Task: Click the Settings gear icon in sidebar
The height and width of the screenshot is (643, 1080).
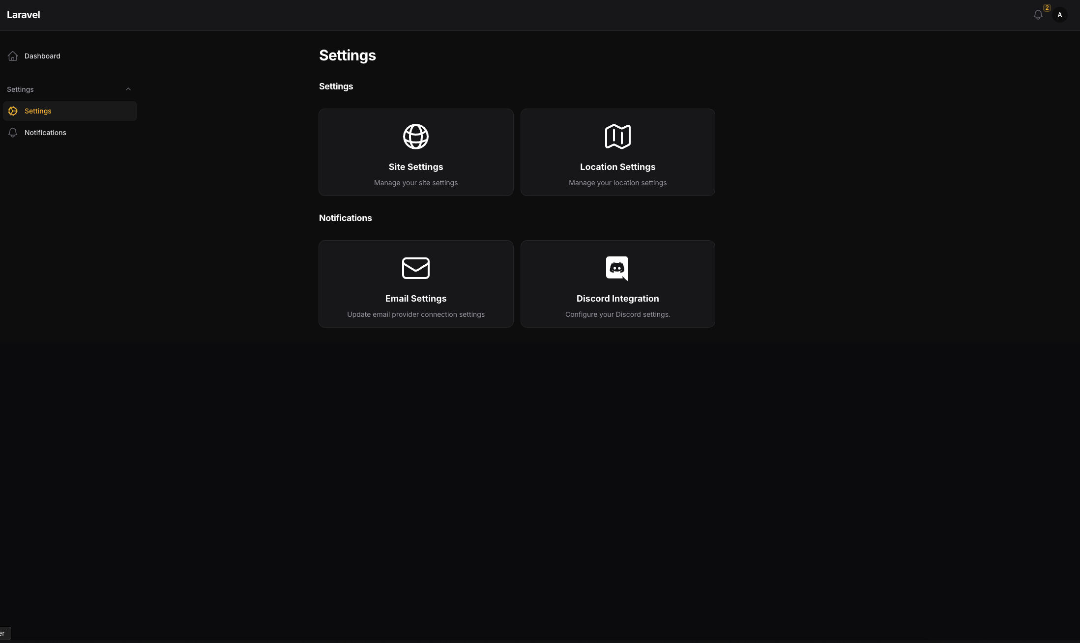Action: click(13, 111)
